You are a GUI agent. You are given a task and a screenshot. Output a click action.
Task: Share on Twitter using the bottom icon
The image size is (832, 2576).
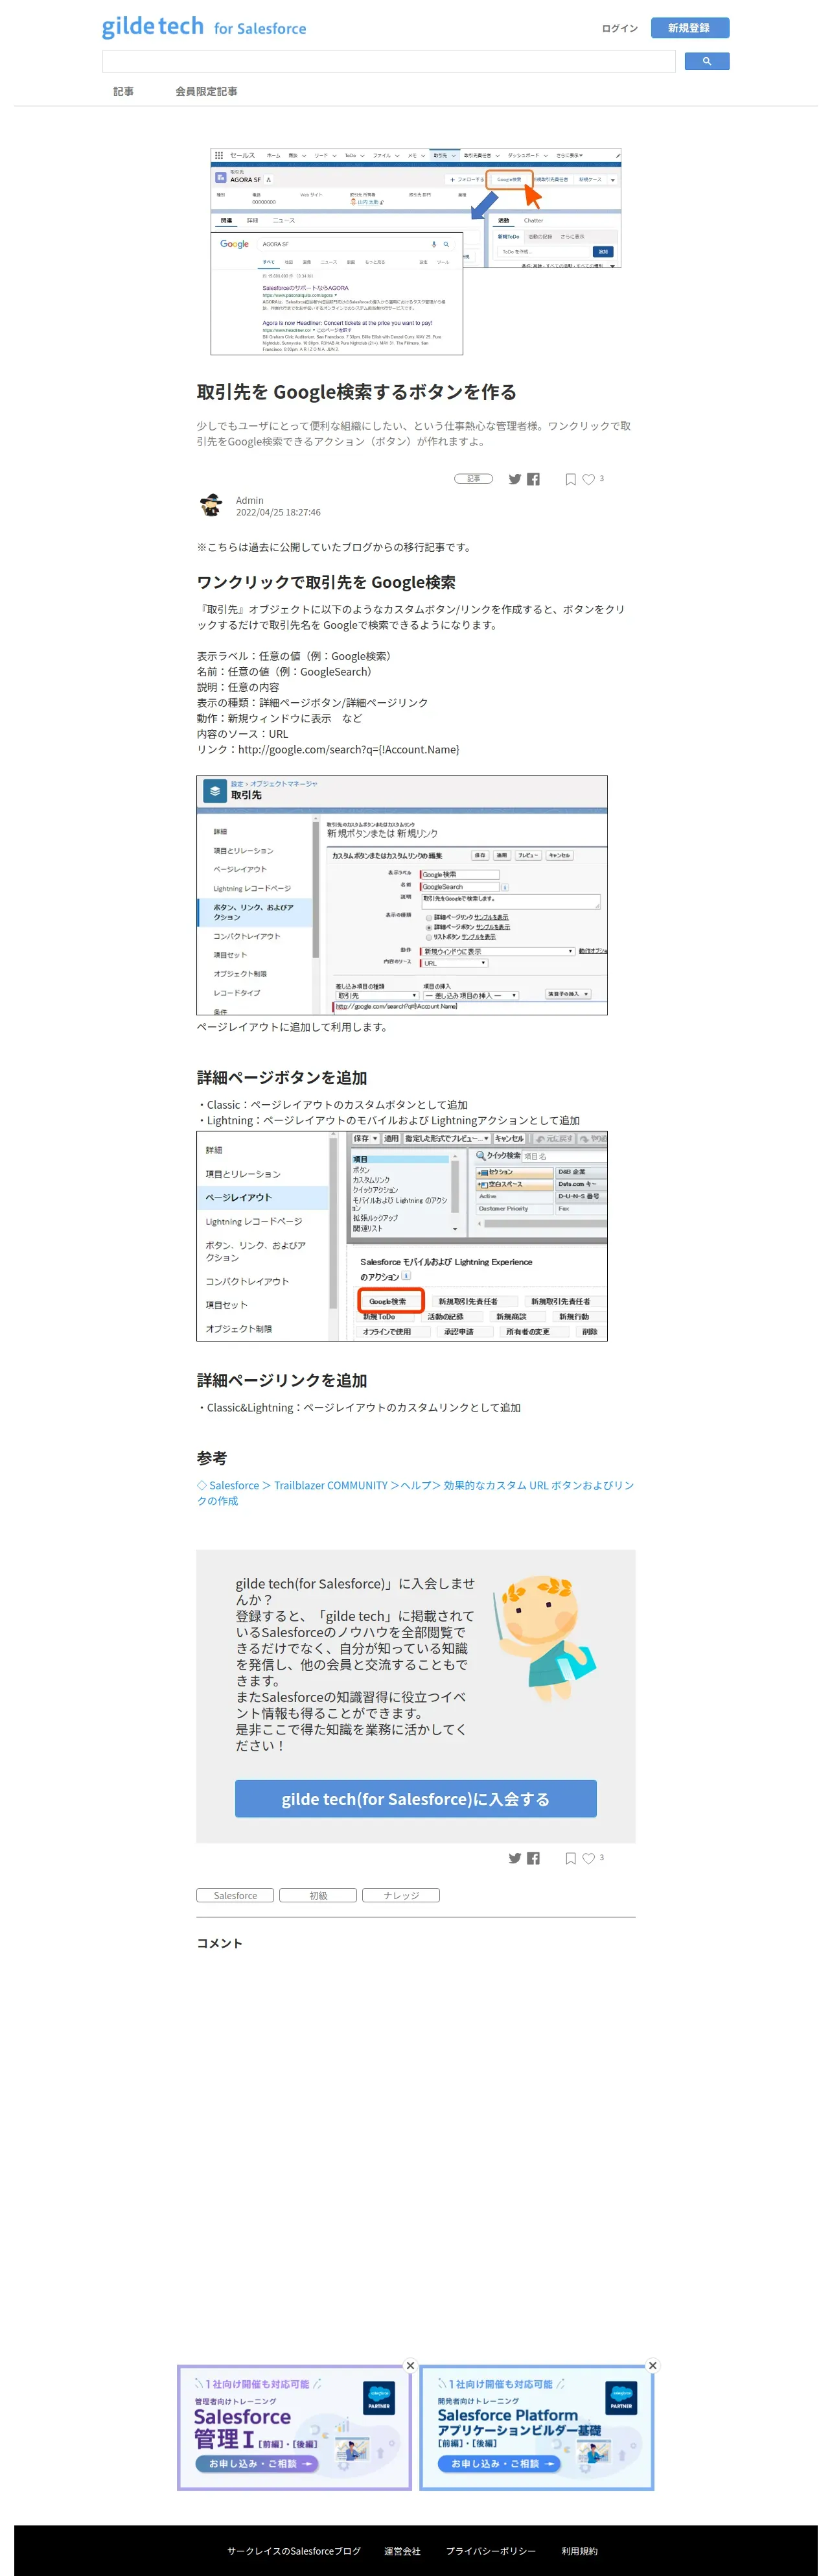515,1858
